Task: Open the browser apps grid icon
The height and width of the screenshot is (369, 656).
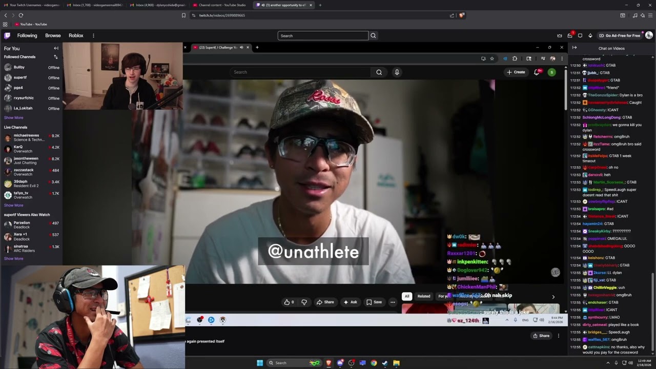Action: tap(5, 24)
